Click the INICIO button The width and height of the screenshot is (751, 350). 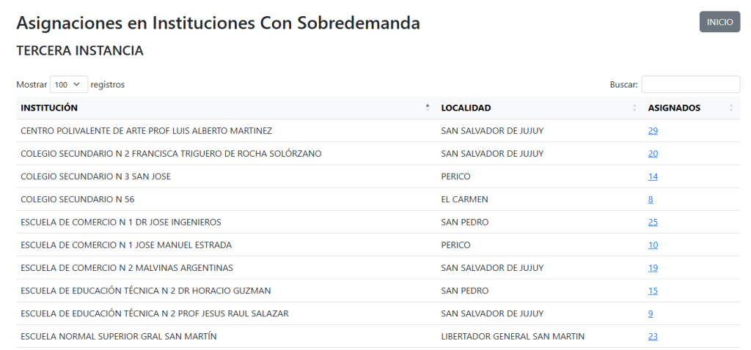[x=719, y=22]
